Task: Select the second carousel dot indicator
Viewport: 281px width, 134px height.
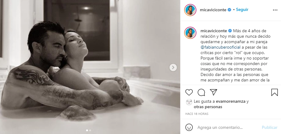Action: 90,130
